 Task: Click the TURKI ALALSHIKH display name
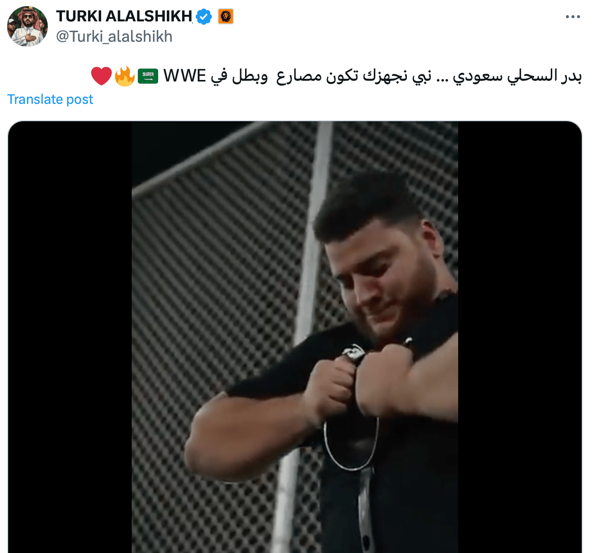pyautogui.click(x=124, y=16)
